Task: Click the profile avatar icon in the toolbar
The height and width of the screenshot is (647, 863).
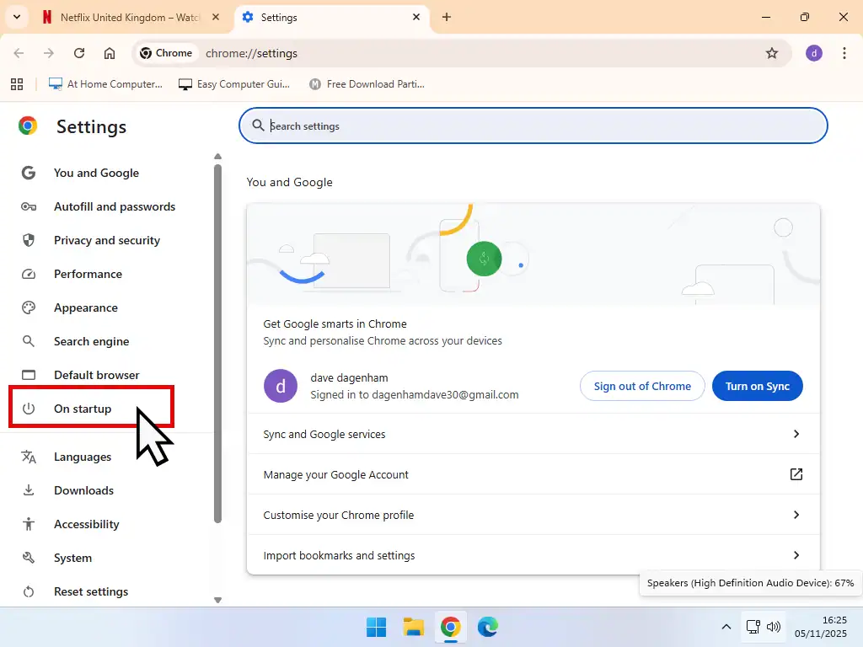Action: coord(813,53)
